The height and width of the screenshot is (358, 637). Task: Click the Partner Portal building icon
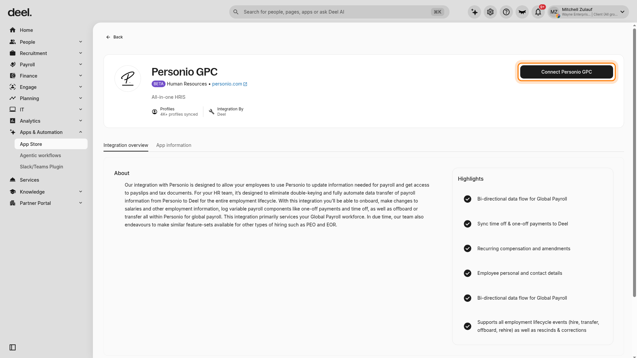pyautogui.click(x=13, y=203)
